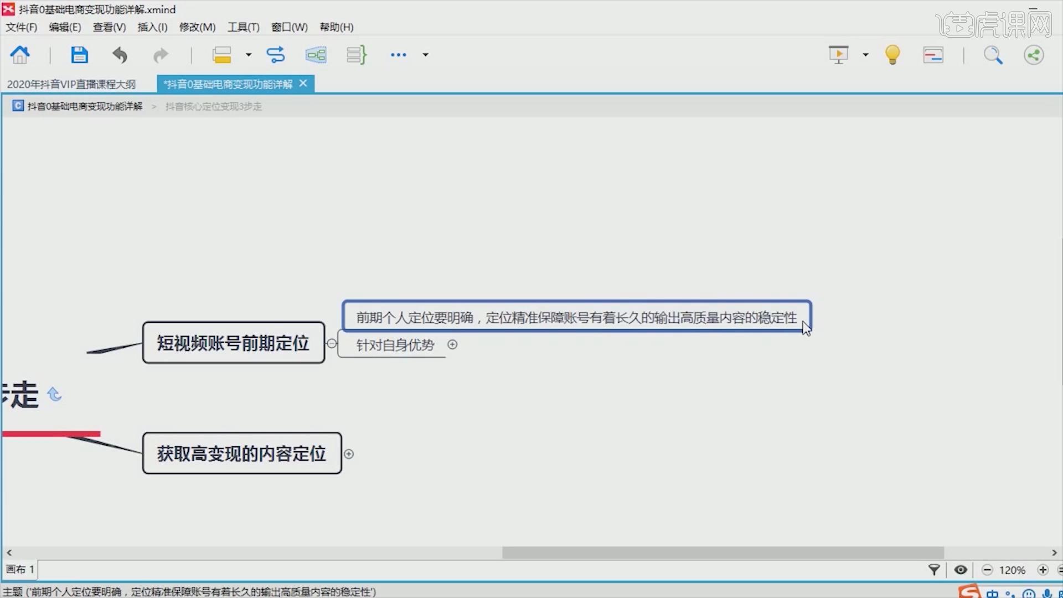This screenshot has width=1063, height=598.
Task: Click the input method emoji icon
Action: click(x=1029, y=594)
